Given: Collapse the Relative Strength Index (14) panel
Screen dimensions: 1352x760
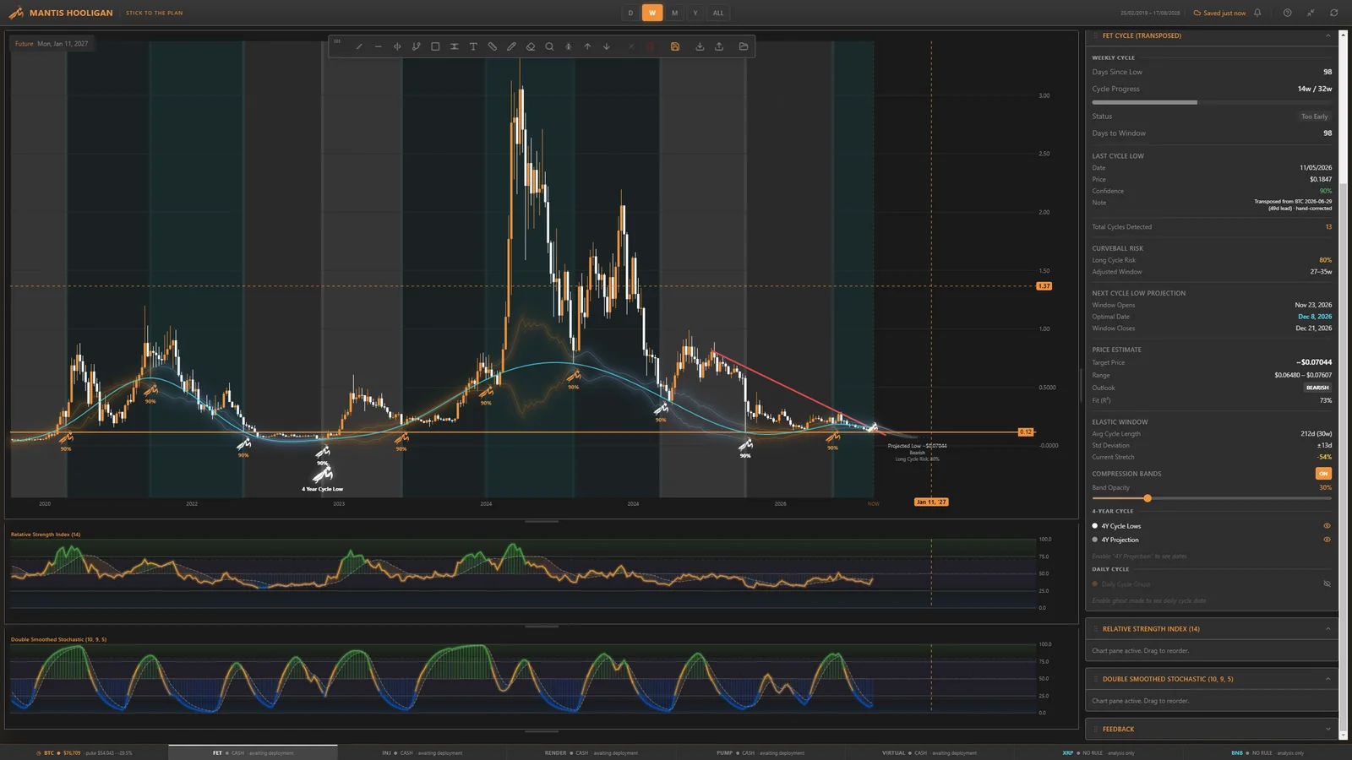Looking at the screenshot, I should [x=1327, y=629].
